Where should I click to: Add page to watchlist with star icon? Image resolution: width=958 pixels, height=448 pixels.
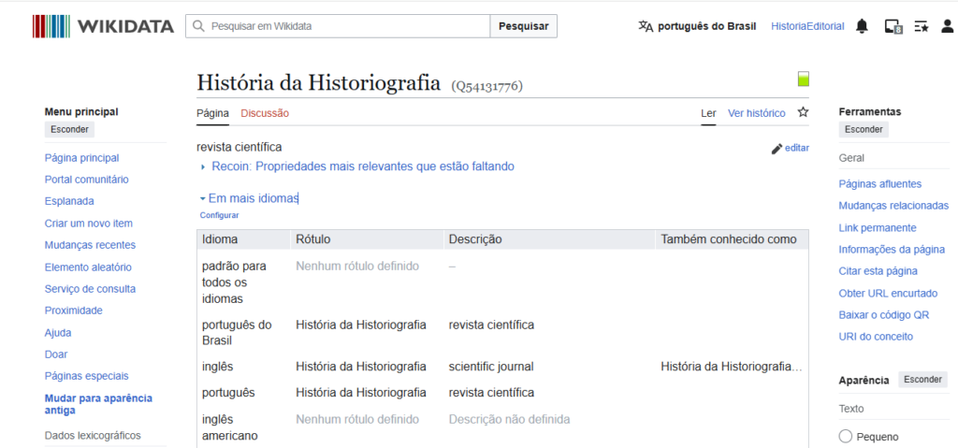coord(804,112)
